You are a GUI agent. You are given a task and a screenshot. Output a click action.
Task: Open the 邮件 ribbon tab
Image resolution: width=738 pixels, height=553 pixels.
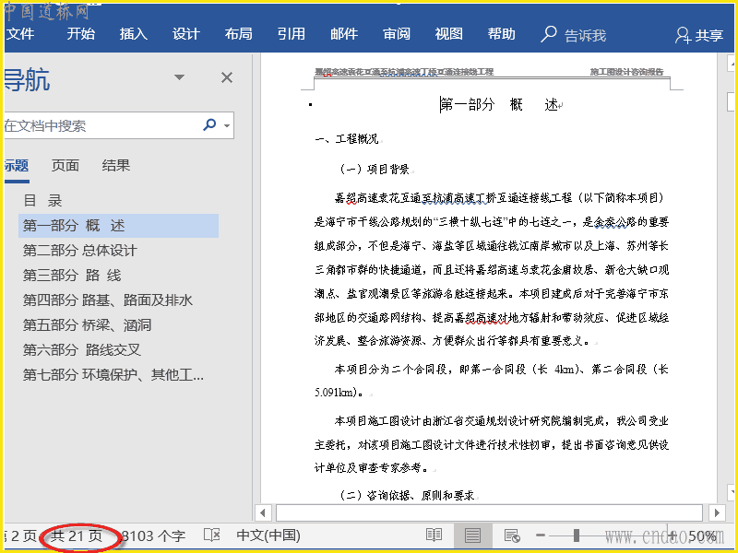tap(343, 34)
